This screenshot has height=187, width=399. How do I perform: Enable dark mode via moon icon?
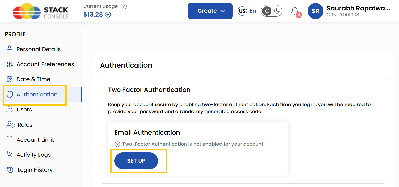277,11
